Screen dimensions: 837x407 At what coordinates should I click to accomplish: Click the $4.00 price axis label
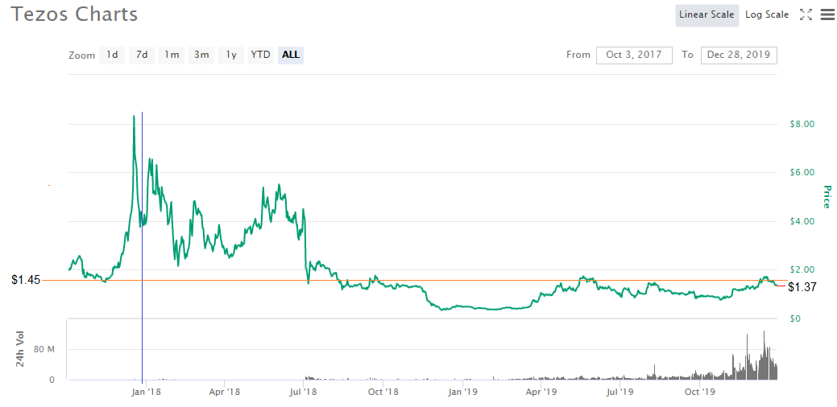802,221
